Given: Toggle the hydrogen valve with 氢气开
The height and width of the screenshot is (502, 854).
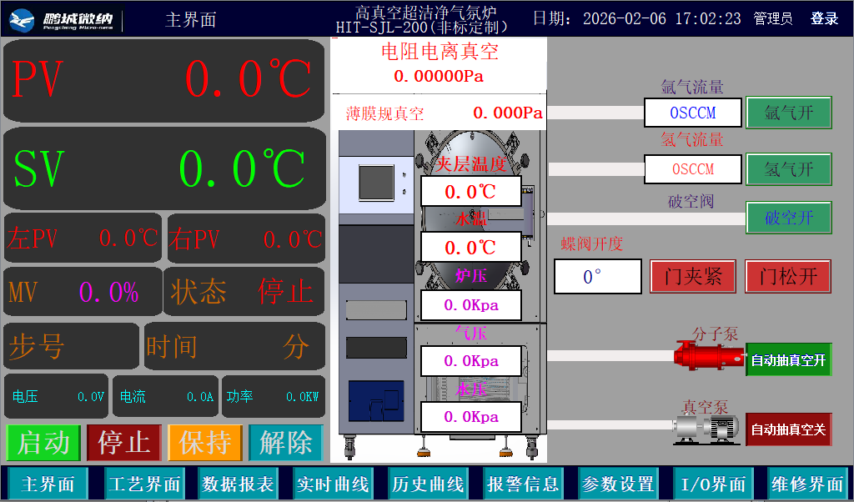Looking at the screenshot, I should pyautogui.click(x=788, y=169).
